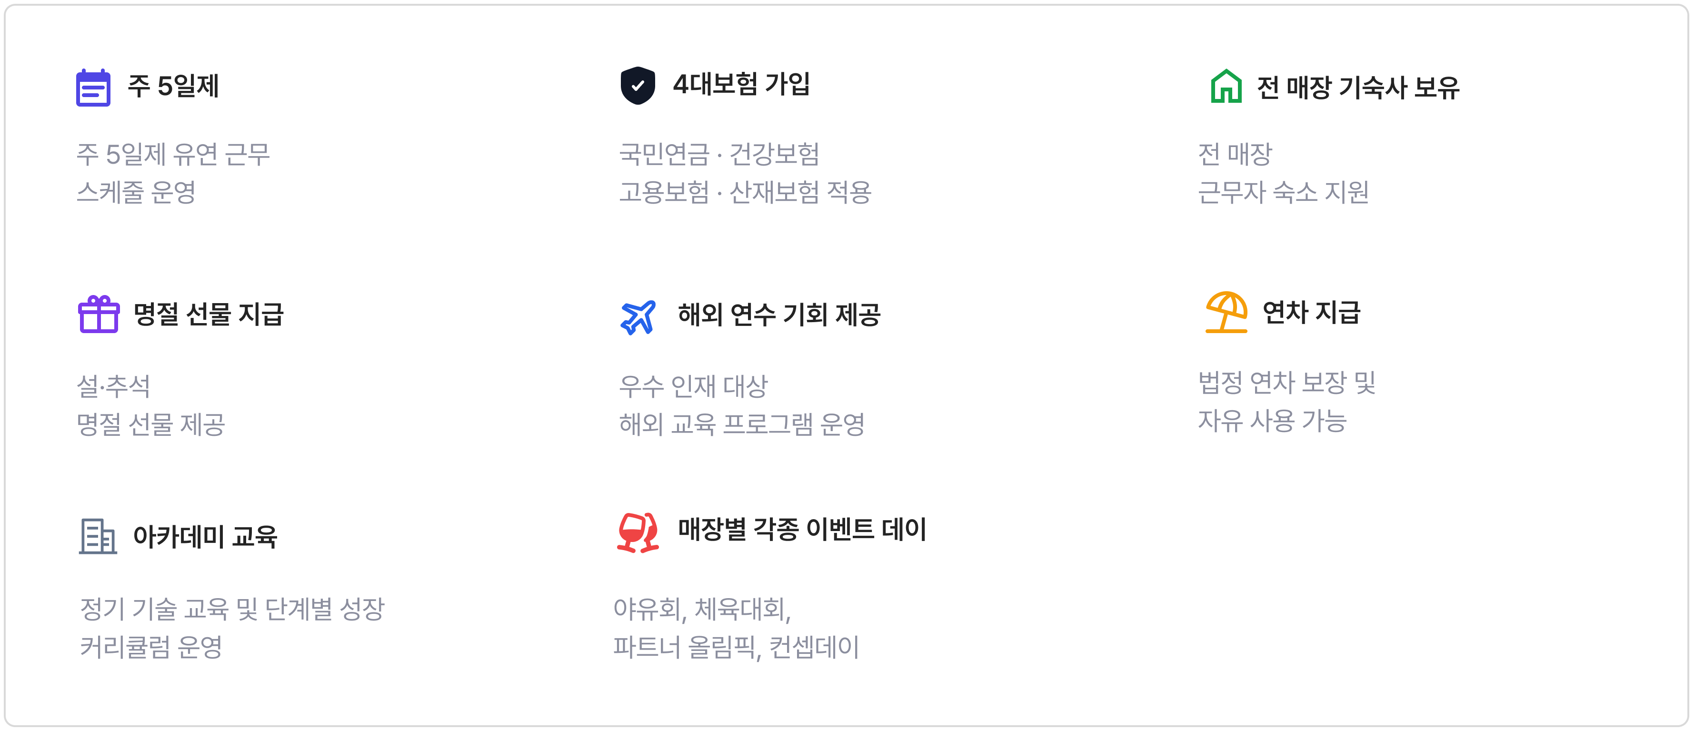The image size is (1695, 729).
Task: Click the 연차 지급 heading
Action: (1311, 312)
